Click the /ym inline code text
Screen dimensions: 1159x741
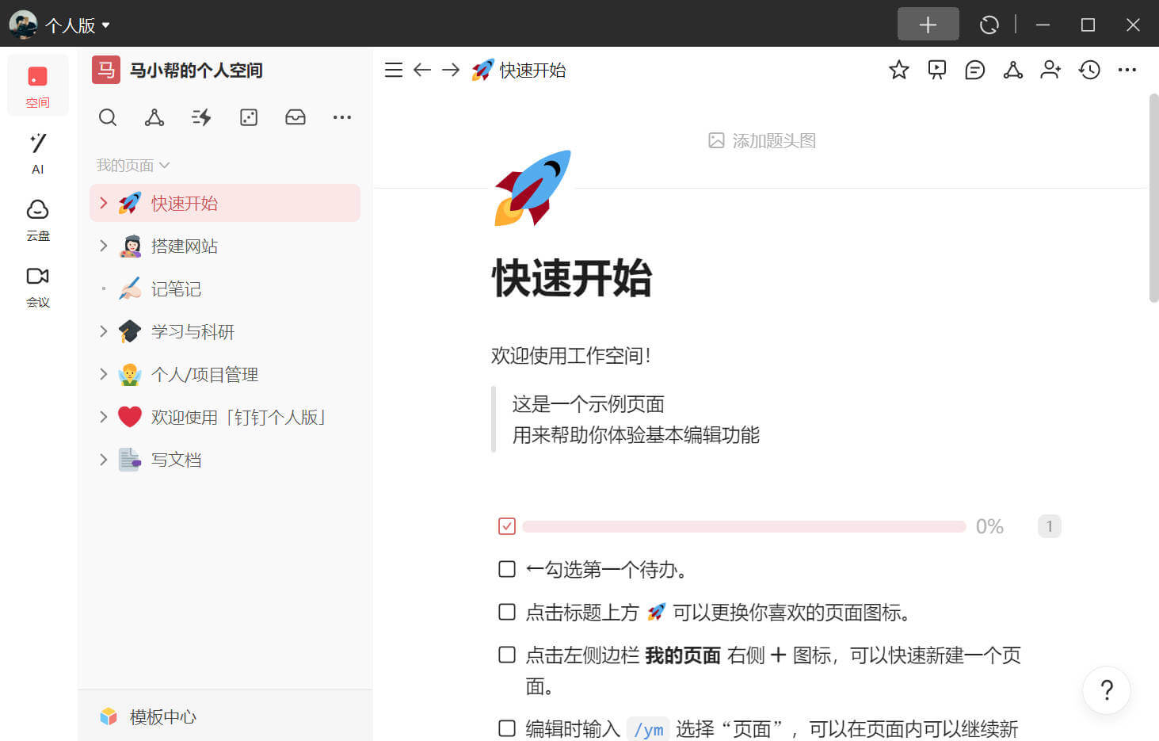[649, 729]
